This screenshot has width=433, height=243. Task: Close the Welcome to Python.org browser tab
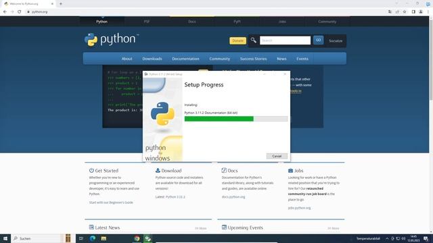(52, 4)
